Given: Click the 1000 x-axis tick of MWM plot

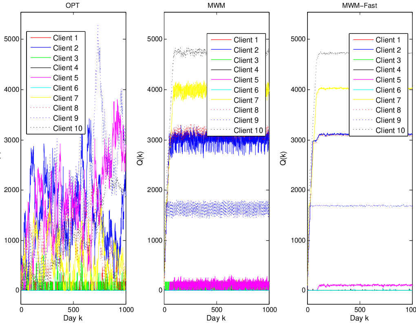Looking at the screenshot, I should [x=269, y=310].
